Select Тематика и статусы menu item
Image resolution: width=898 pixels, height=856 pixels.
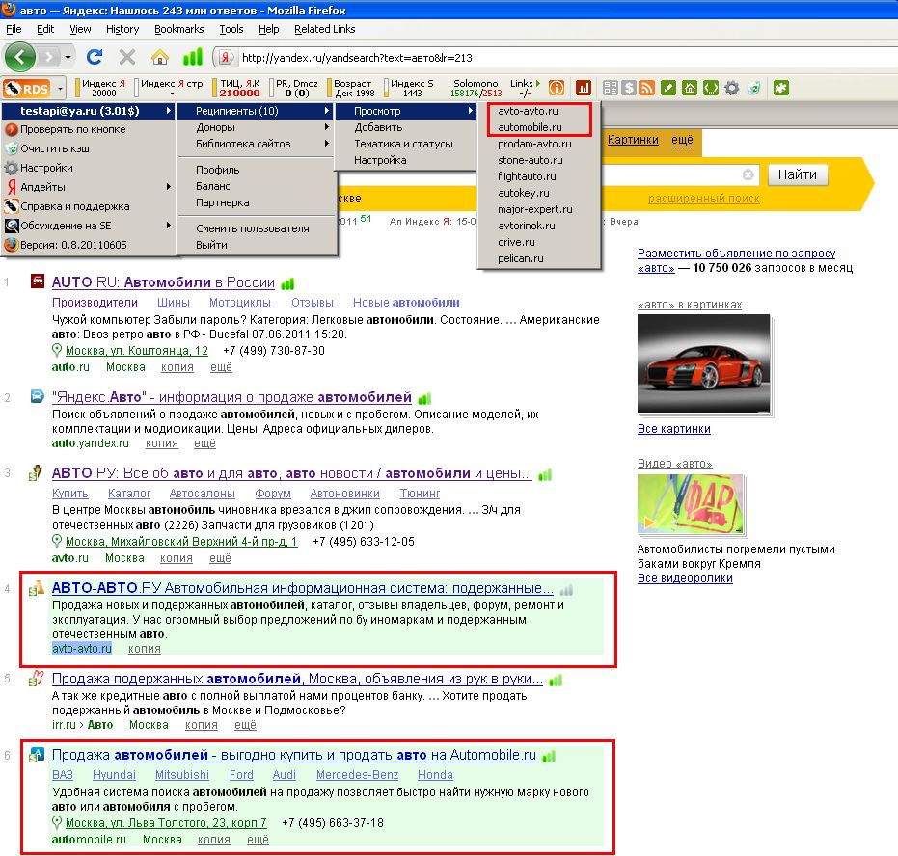(406, 144)
